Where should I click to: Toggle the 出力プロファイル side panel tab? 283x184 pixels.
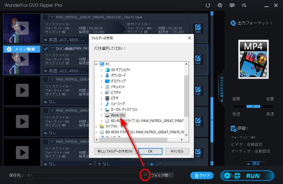(222, 89)
